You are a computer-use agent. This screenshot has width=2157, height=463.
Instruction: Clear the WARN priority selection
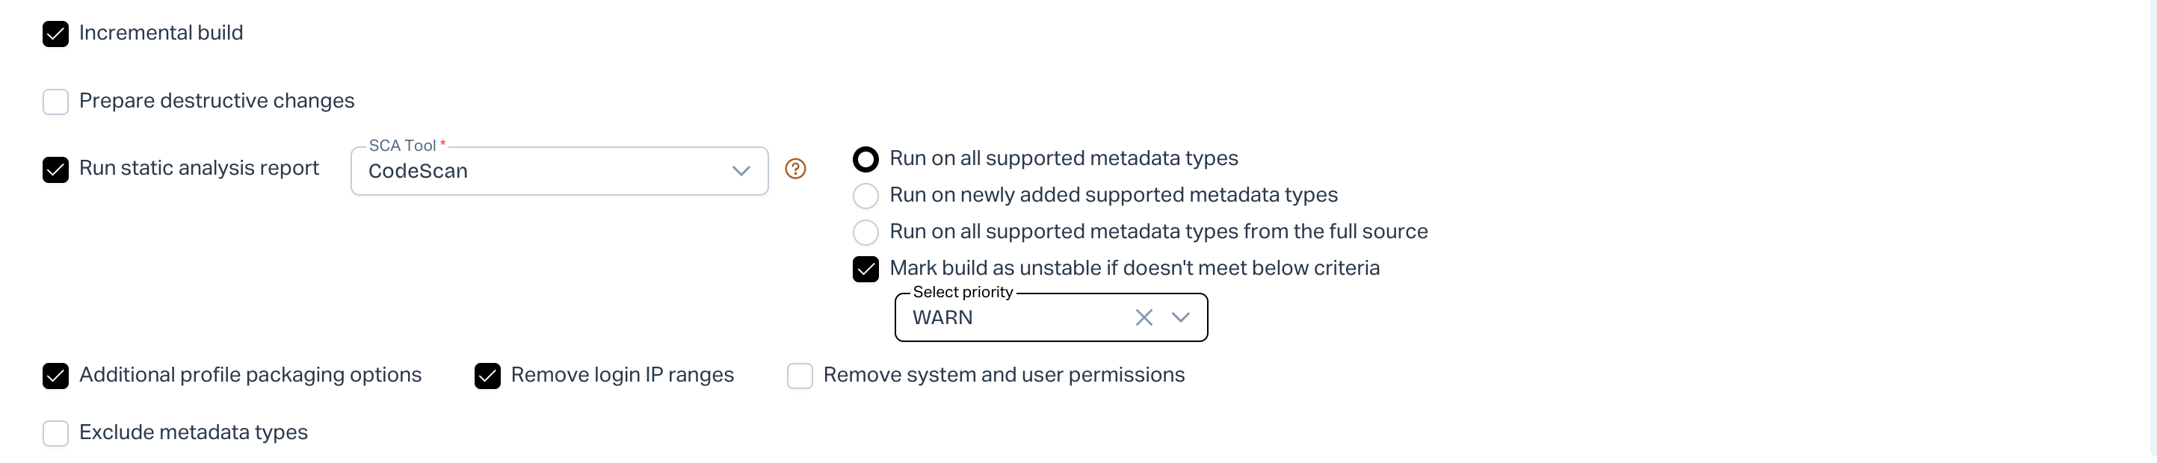click(1144, 317)
